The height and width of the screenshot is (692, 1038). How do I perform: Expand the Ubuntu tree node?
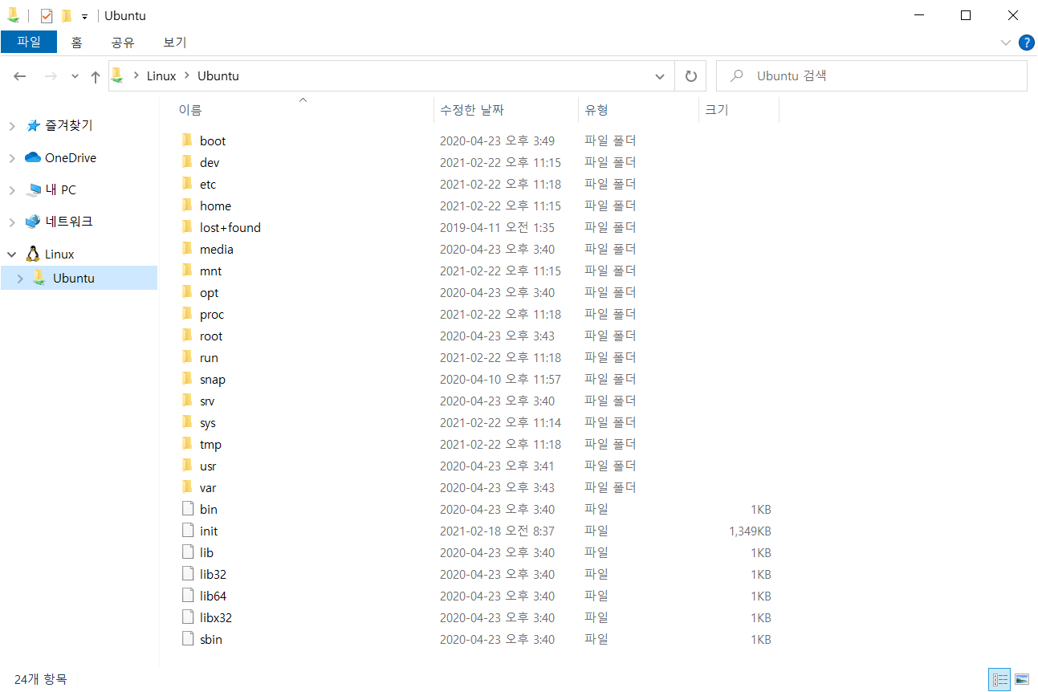coord(20,279)
